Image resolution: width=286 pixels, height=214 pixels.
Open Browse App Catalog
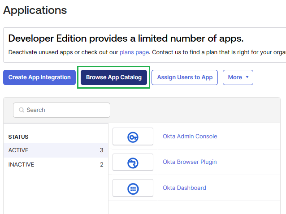point(114,77)
